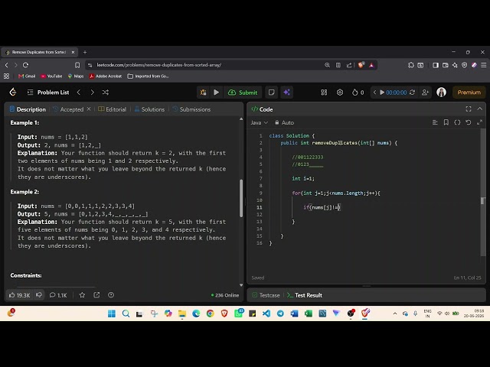Click the curly braces snippet icon

pyautogui.click(x=457, y=122)
